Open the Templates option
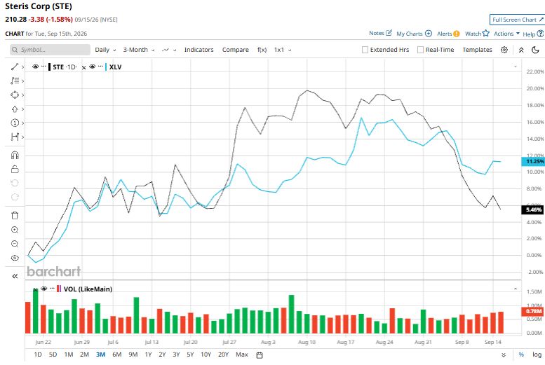545x365 pixels. point(477,50)
